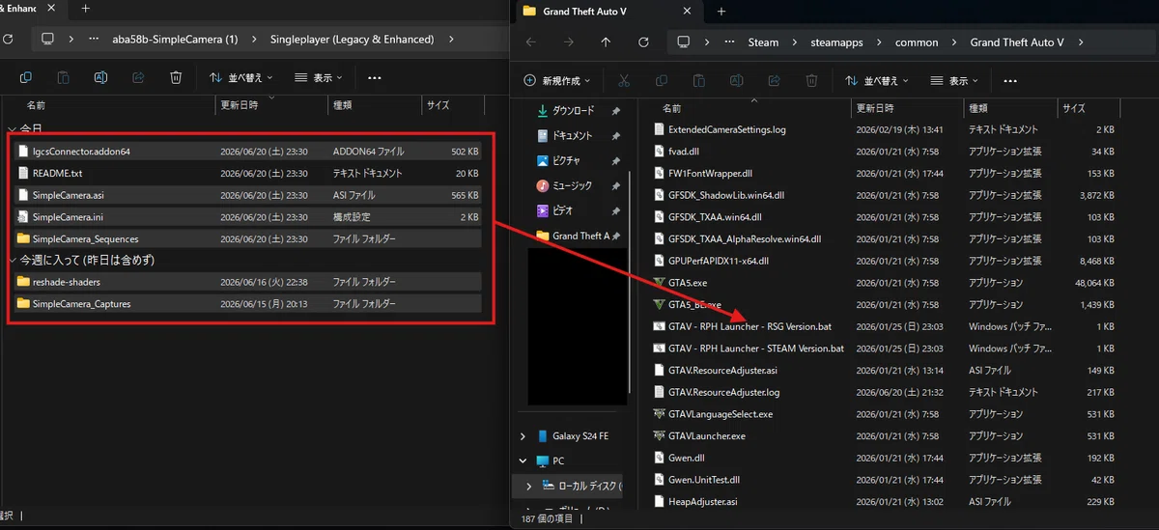Screen dimensions: 1159x530
Task: Select SimpleCamera.asi file
Action: pos(247,195)
